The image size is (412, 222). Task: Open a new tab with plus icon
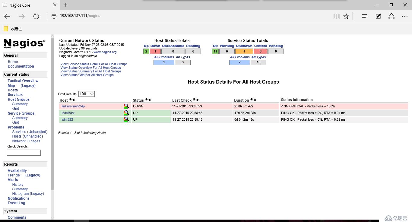point(65,5)
